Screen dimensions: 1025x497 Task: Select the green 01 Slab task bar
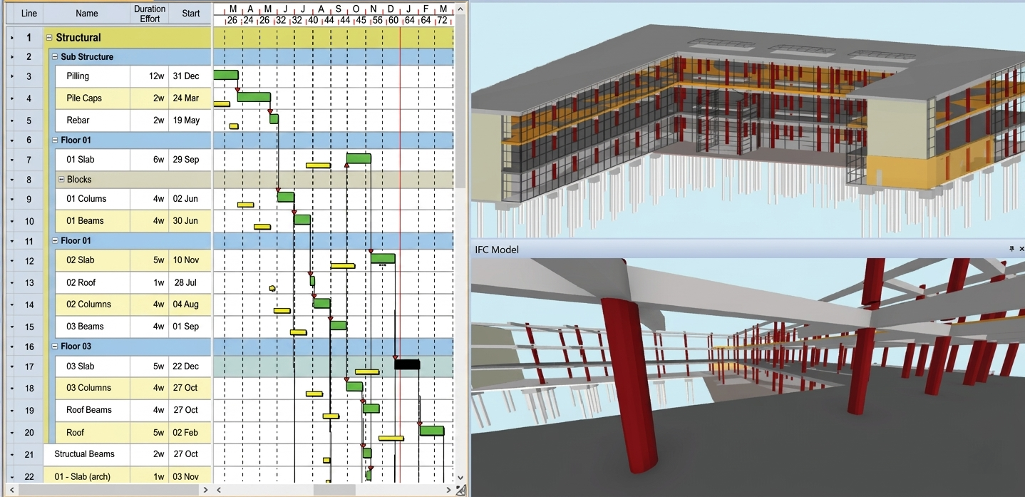click(359, 158)
